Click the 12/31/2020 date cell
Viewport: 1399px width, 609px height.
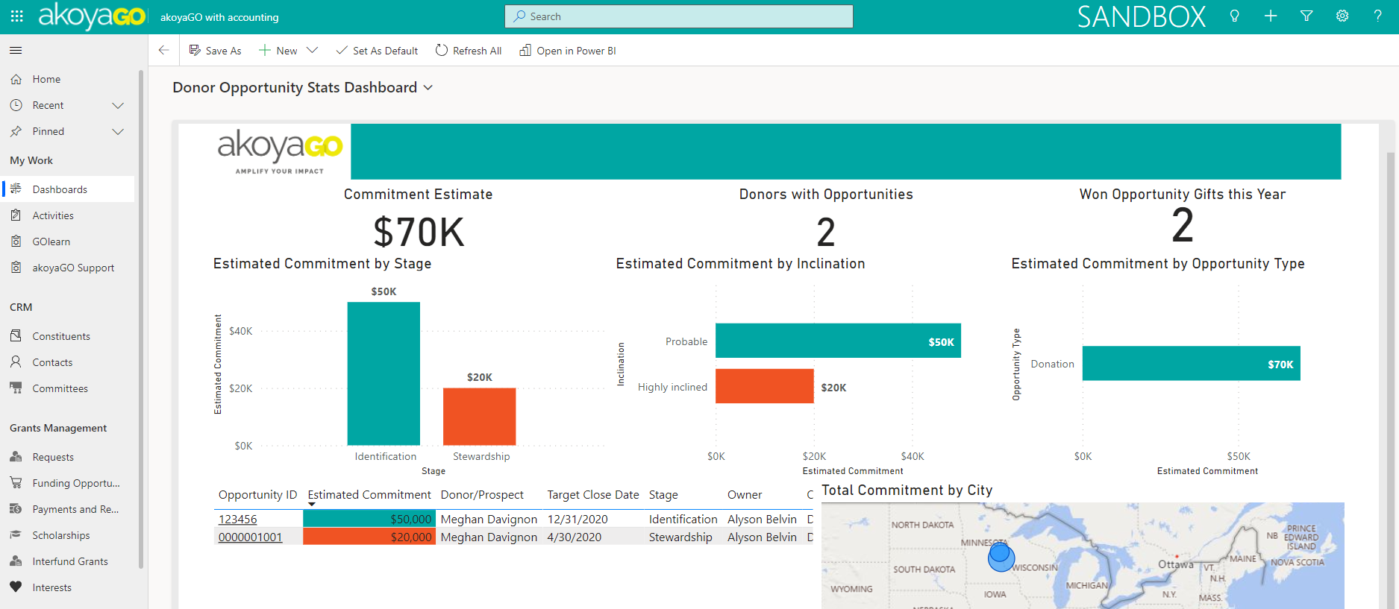click(578, 520)
